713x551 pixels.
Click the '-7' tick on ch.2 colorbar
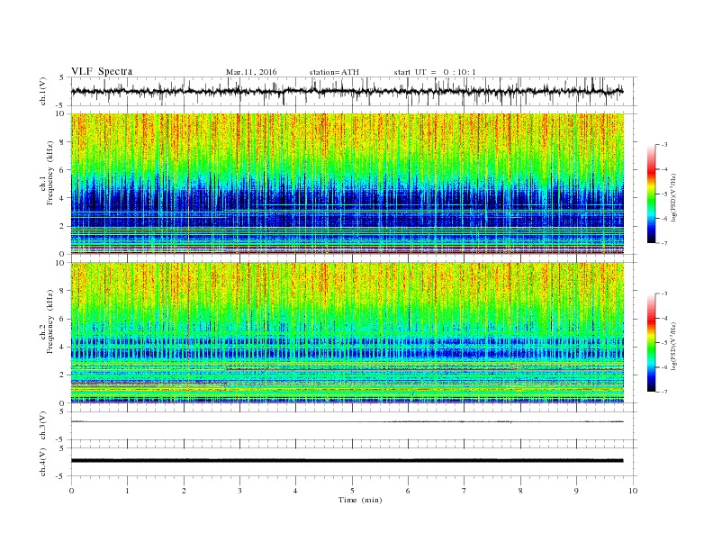click(664, 392)
